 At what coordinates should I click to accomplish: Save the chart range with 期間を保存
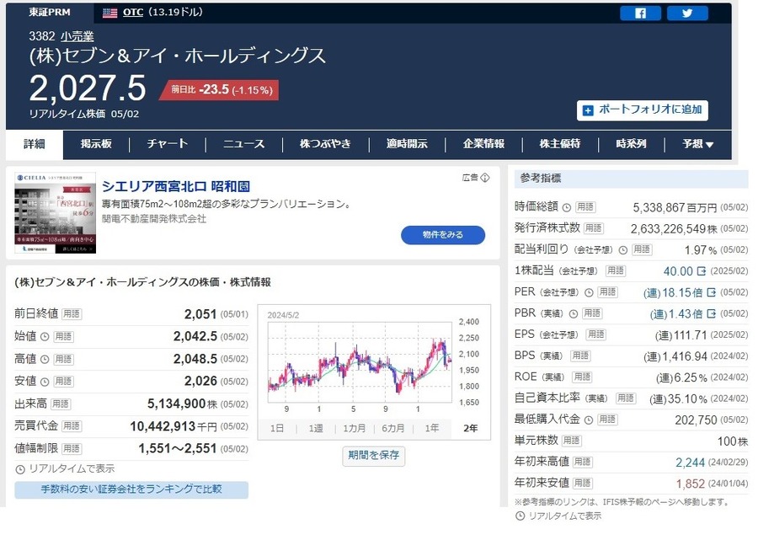pos(374,456)
